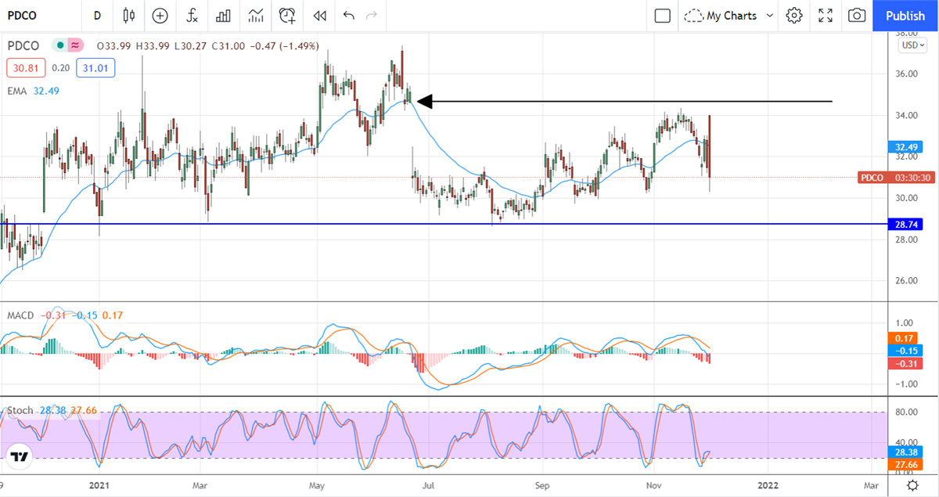Open chart settings with the gear icon

793,16
